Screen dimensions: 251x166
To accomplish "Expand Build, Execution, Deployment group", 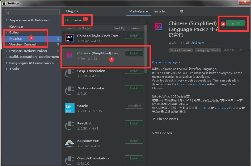I will [7, 57].
